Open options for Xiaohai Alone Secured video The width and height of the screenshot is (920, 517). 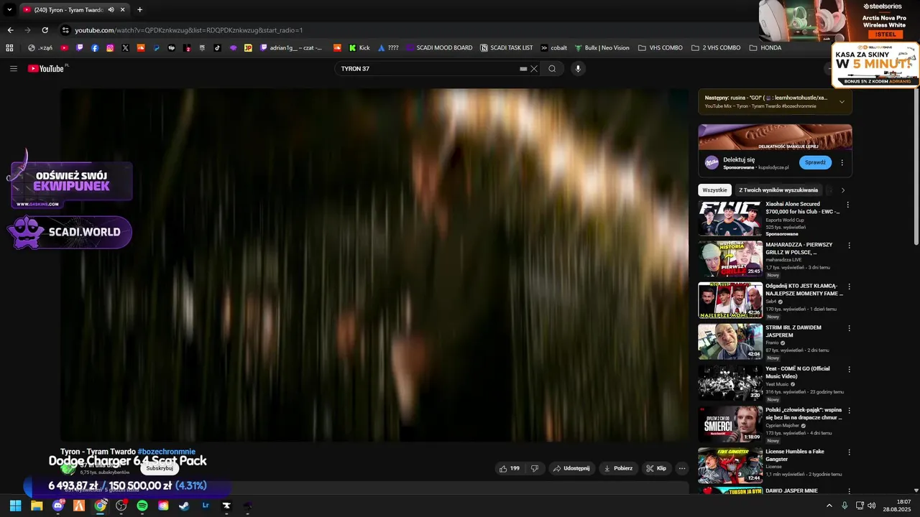click(848, 205)
